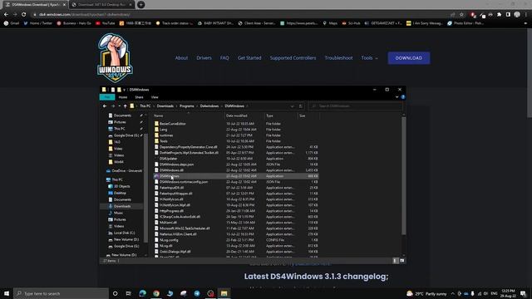Viewport: 532px width, 299px height.
Task: Click Explorer up-one-level arrow
Action: 125,106
